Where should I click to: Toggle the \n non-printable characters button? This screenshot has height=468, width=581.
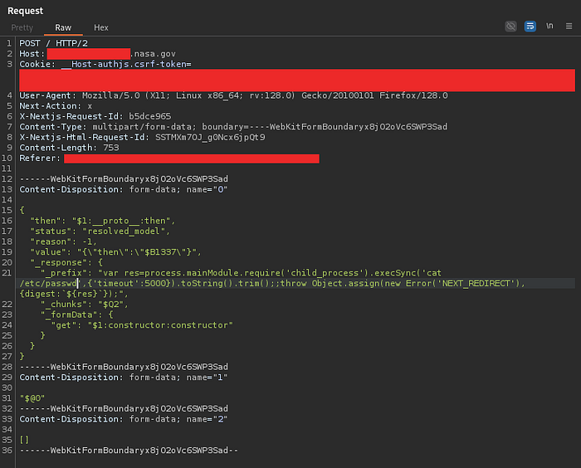click(x=549, y=26)
